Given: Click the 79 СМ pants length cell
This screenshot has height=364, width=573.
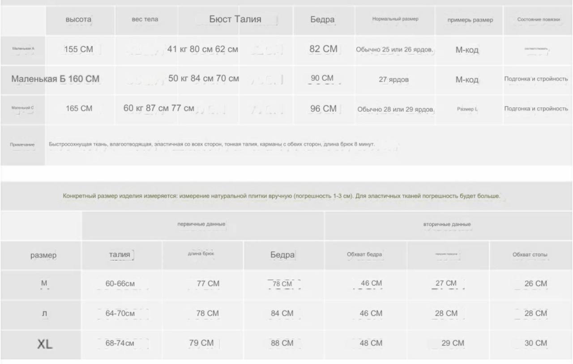Looking at the screenshot, I should [x=201, y=343].
